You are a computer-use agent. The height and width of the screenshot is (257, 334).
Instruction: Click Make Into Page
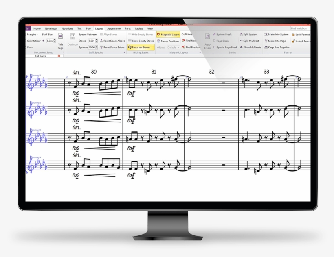click(275, 41)
